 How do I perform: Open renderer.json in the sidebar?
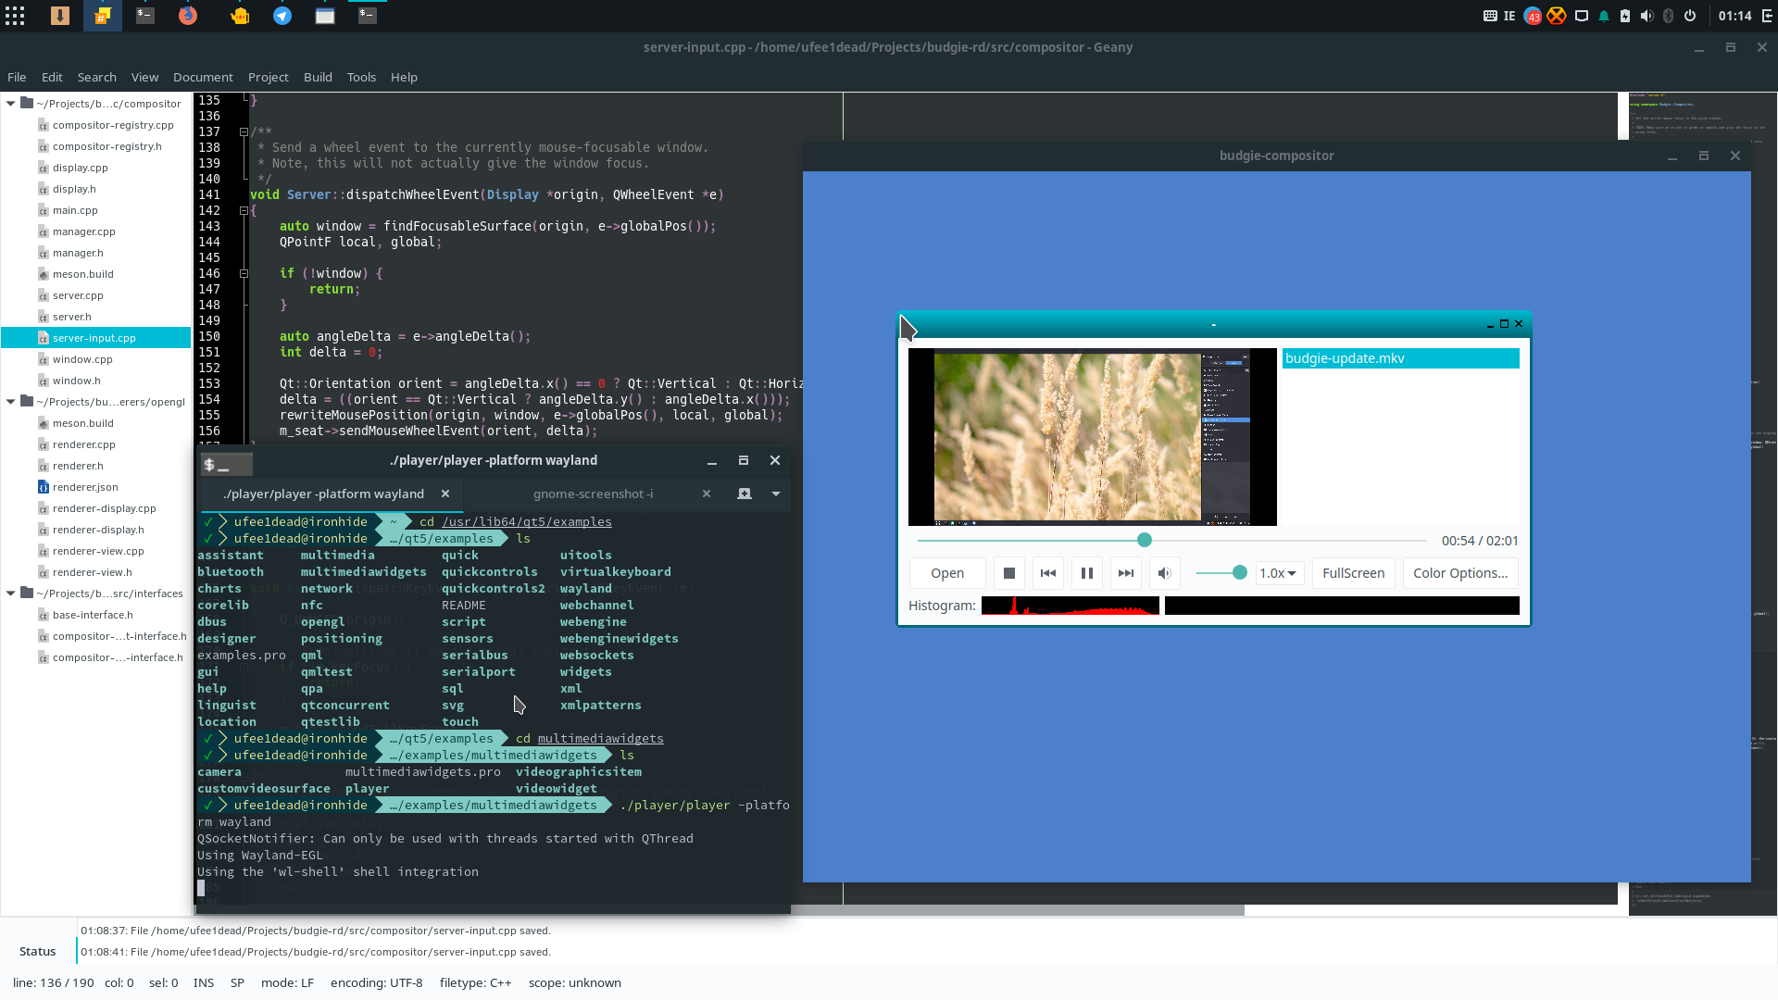[x=85, y=487]
